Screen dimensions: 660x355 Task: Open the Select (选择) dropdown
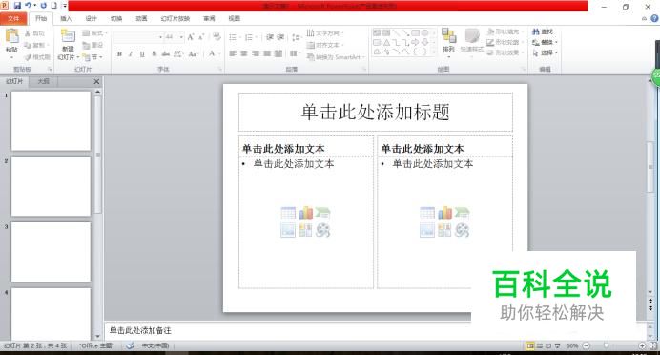coord(545,52)
